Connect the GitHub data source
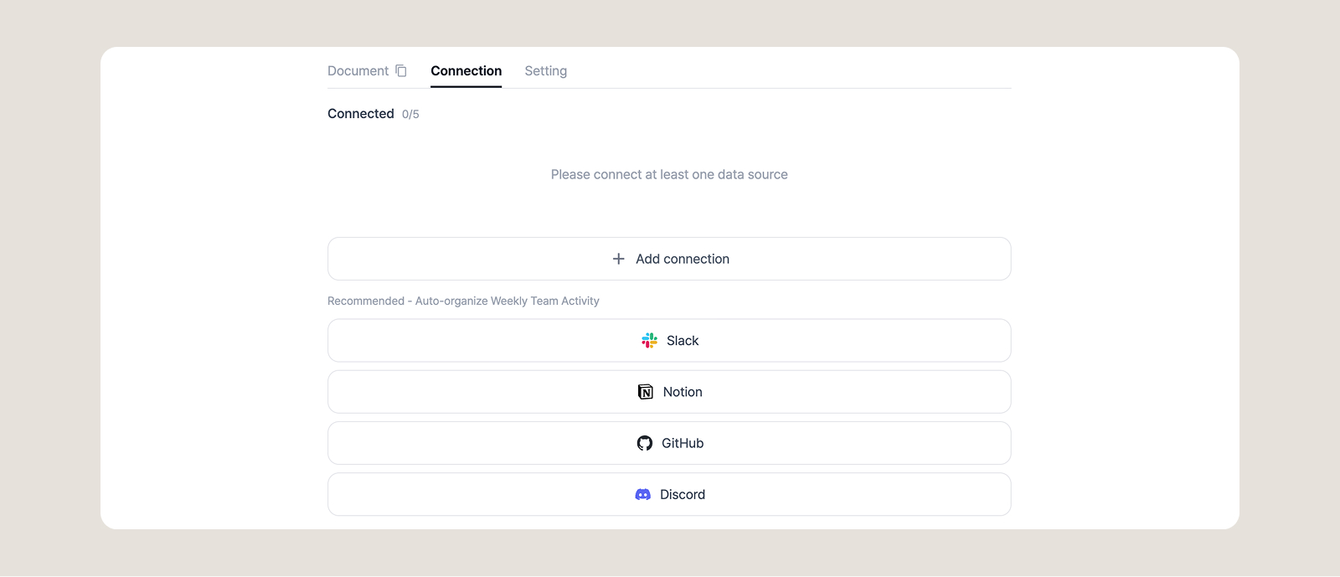Screen dimensions: 1340x577 click(669, 443)
